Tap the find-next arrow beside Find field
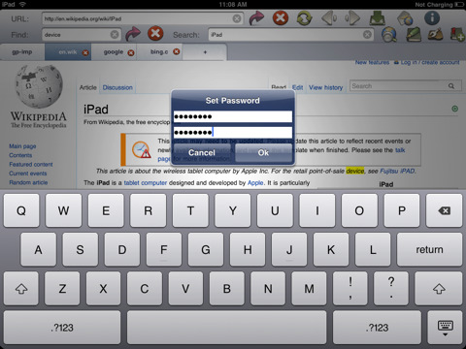Image resolution: width=466 pixels, height=349 pixels. tap(133, 34)
